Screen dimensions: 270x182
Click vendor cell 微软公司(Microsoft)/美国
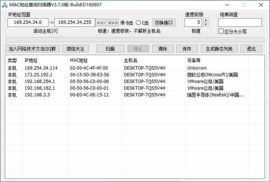point(213,75)
